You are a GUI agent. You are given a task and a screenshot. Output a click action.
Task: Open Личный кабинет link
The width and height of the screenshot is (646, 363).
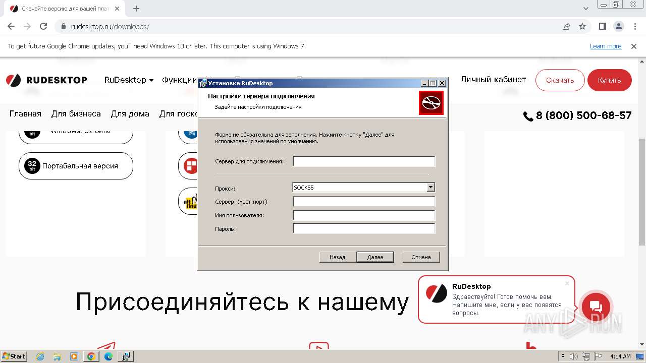(x=493, y=80)
